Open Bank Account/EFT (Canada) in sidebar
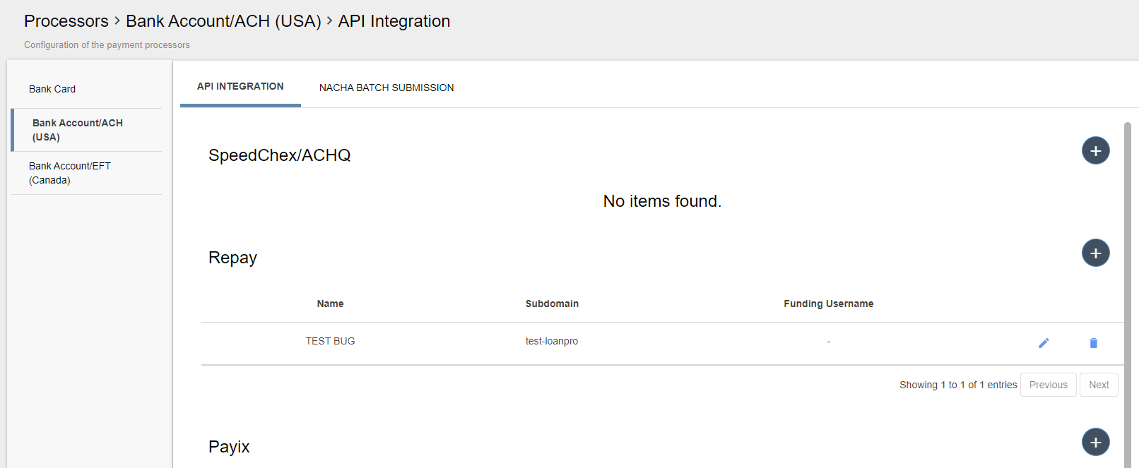Viewport: 1139px width, 468px height. [x=86, y=173]
